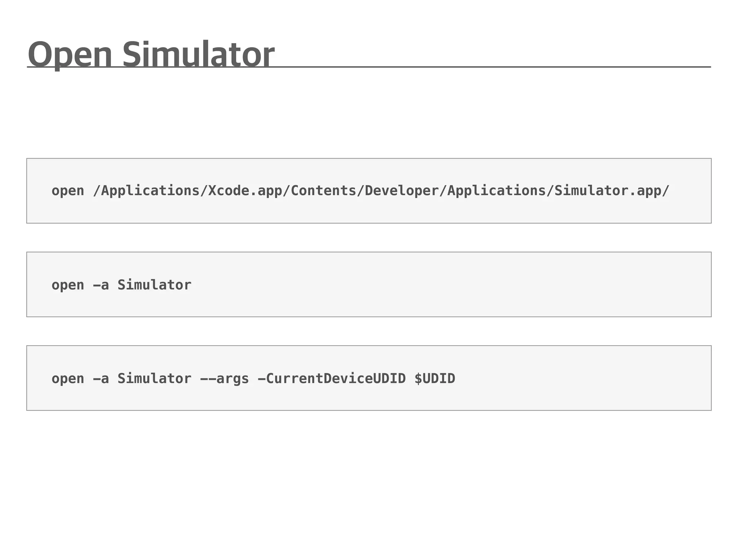Click "open" in the third command box
This screenshot has height=553, width=738.
pyautogui.click(x=68, y=379)
